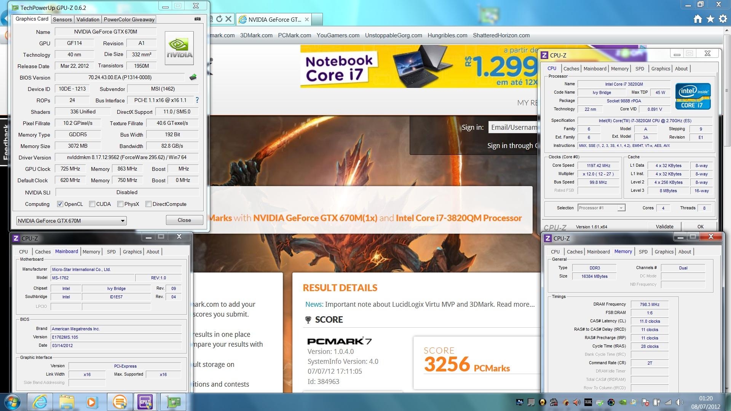Image resolution: width=731 pixels, height=411 pixels.
Task: Open the PCMark.com link
Action: tap(294, 35)
